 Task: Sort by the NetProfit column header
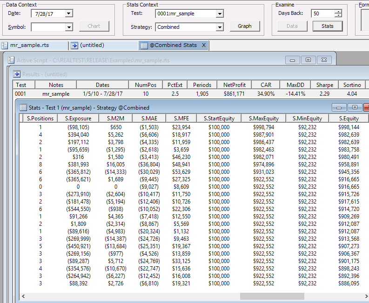pos(234,85)
